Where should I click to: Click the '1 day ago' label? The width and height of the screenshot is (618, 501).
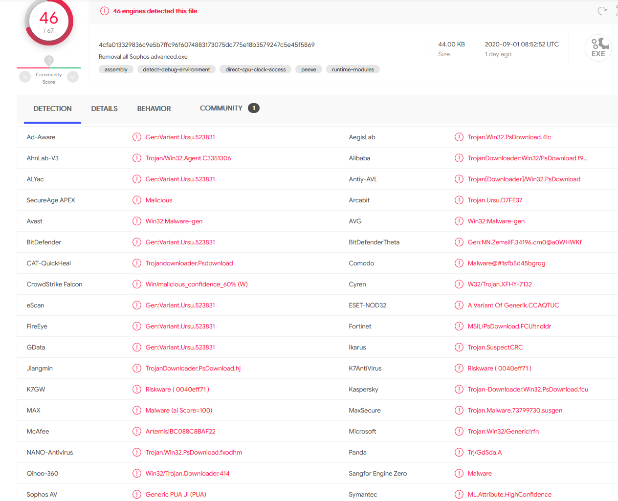[x=498, y=54]
